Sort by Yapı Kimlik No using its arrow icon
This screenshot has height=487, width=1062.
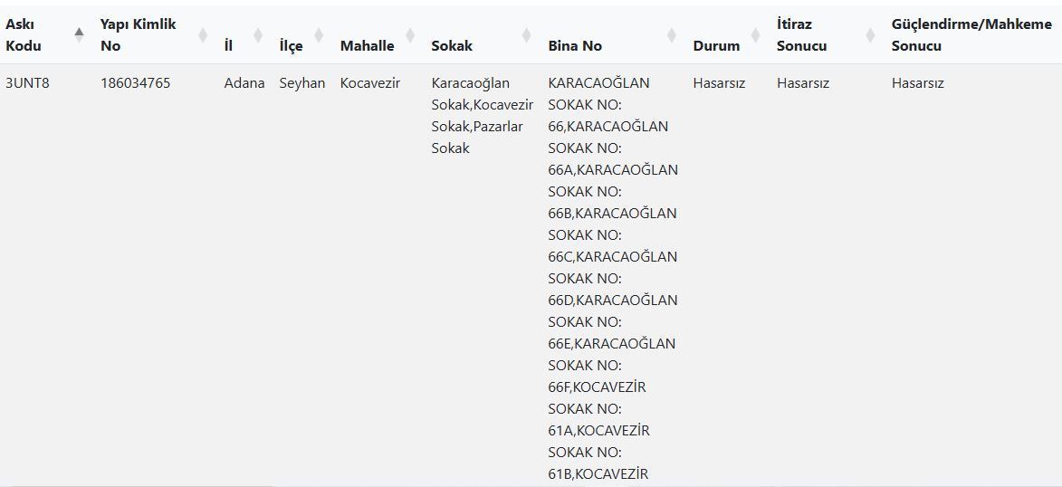[x=203, y=35]
